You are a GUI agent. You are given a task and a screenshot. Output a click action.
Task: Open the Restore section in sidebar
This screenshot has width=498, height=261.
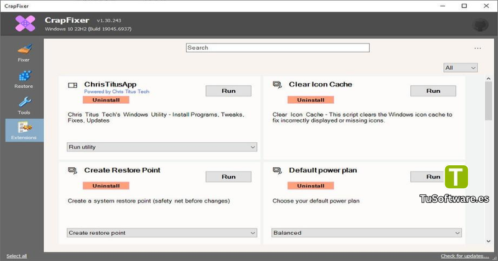pyautogui.click(x=24, y=80)
